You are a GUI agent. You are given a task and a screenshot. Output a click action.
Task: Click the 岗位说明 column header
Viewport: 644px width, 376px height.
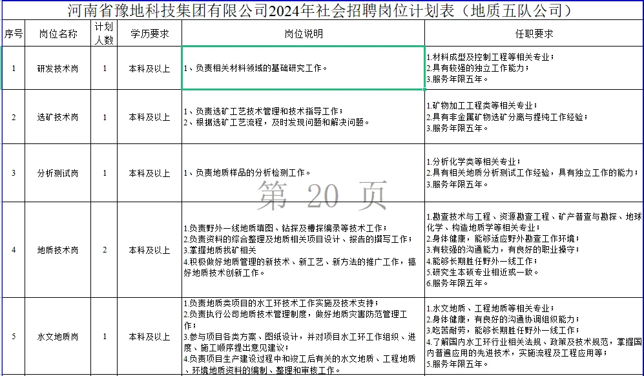pos(303,33)
